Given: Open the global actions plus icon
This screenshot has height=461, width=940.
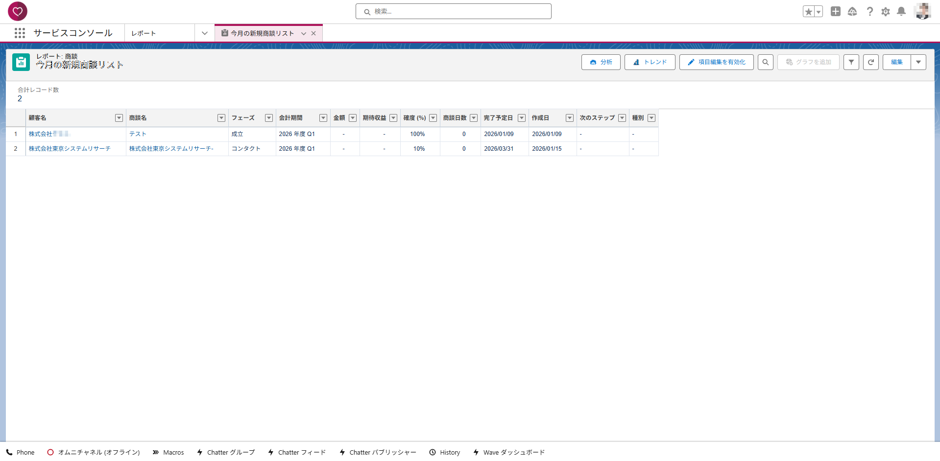Looking at the screenshot, I should click(835, 11).
